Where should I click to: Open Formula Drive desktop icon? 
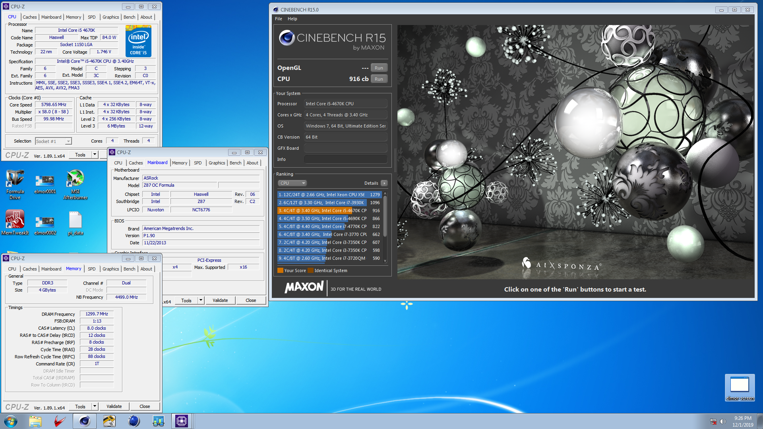click(x=15, y=184)
